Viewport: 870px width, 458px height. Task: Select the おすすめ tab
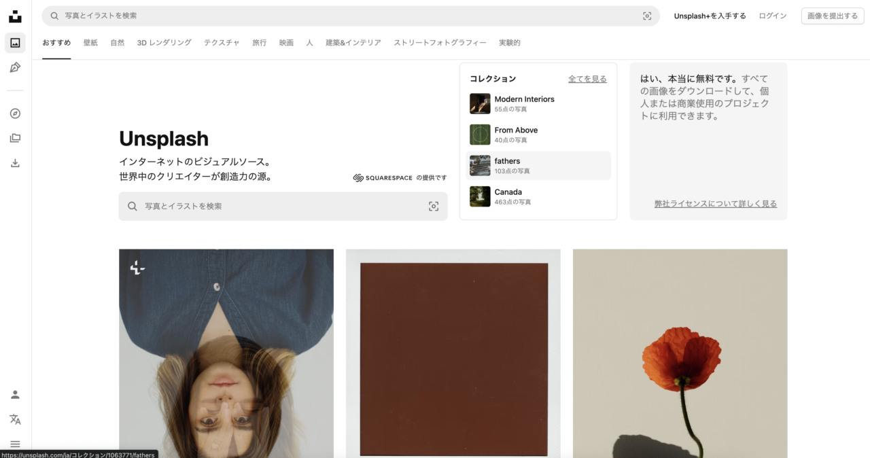coord(56,43)
